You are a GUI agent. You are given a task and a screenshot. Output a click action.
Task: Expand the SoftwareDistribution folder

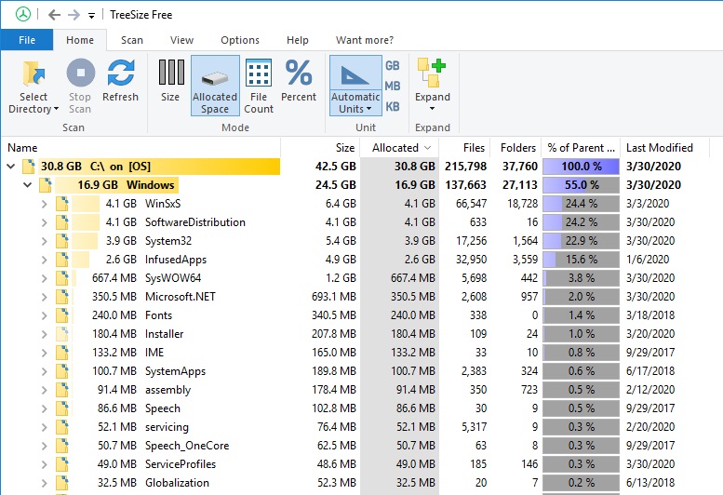click(x=45, y=222)
